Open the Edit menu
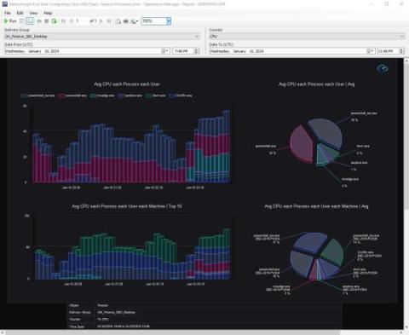 click(x=20, y=13)
